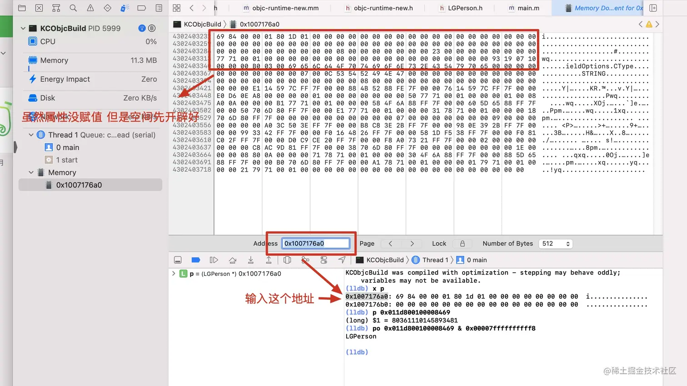The height and width of the screenshot is (386, 687).
Task: Select Disk gauge row
Action: [93, 98]
